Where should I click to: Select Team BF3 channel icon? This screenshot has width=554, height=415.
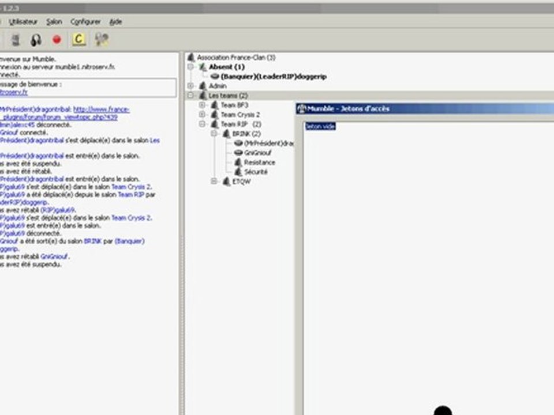[x=215, y=105]
